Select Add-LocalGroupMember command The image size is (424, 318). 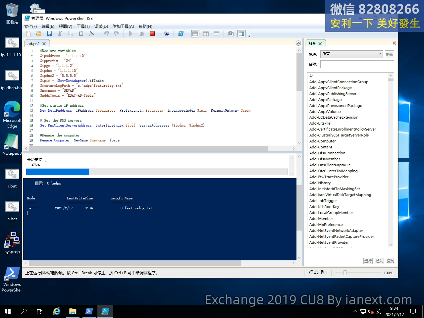331,213
